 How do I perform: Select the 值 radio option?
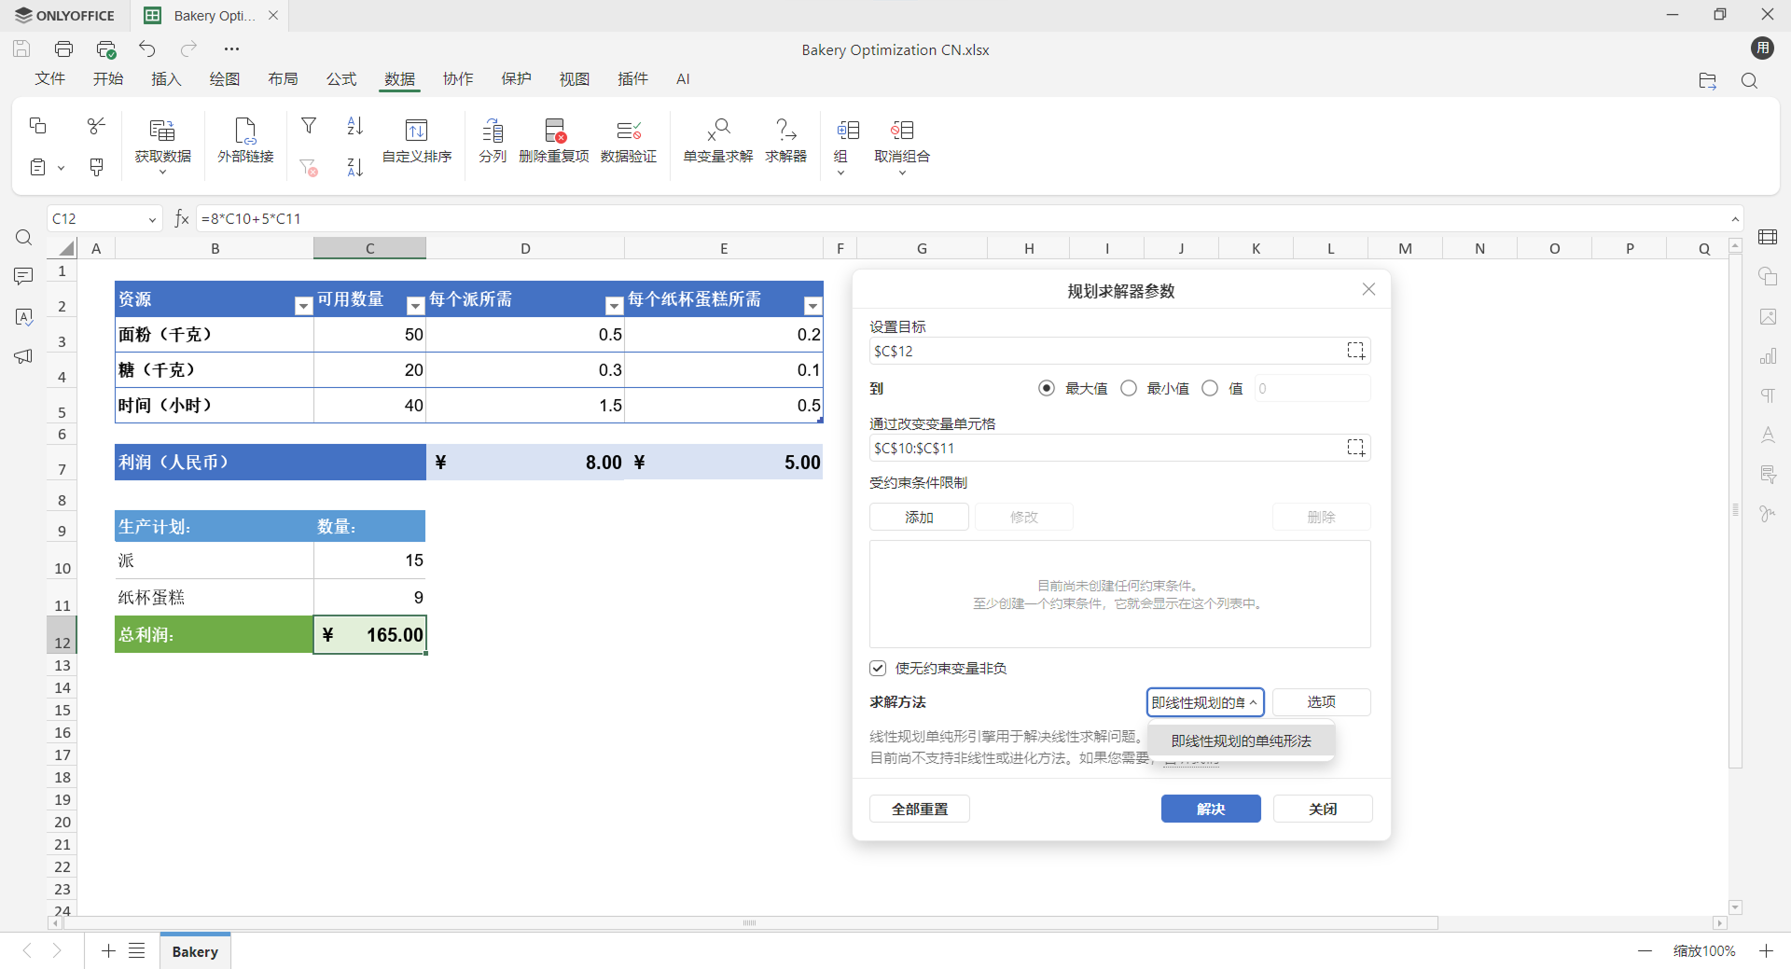point(1210,388)
